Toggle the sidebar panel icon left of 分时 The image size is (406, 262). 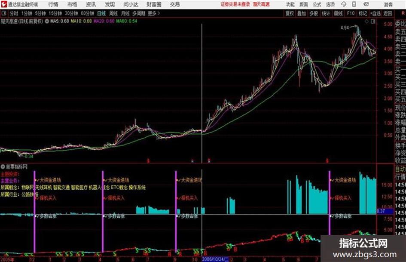[4, 13]
